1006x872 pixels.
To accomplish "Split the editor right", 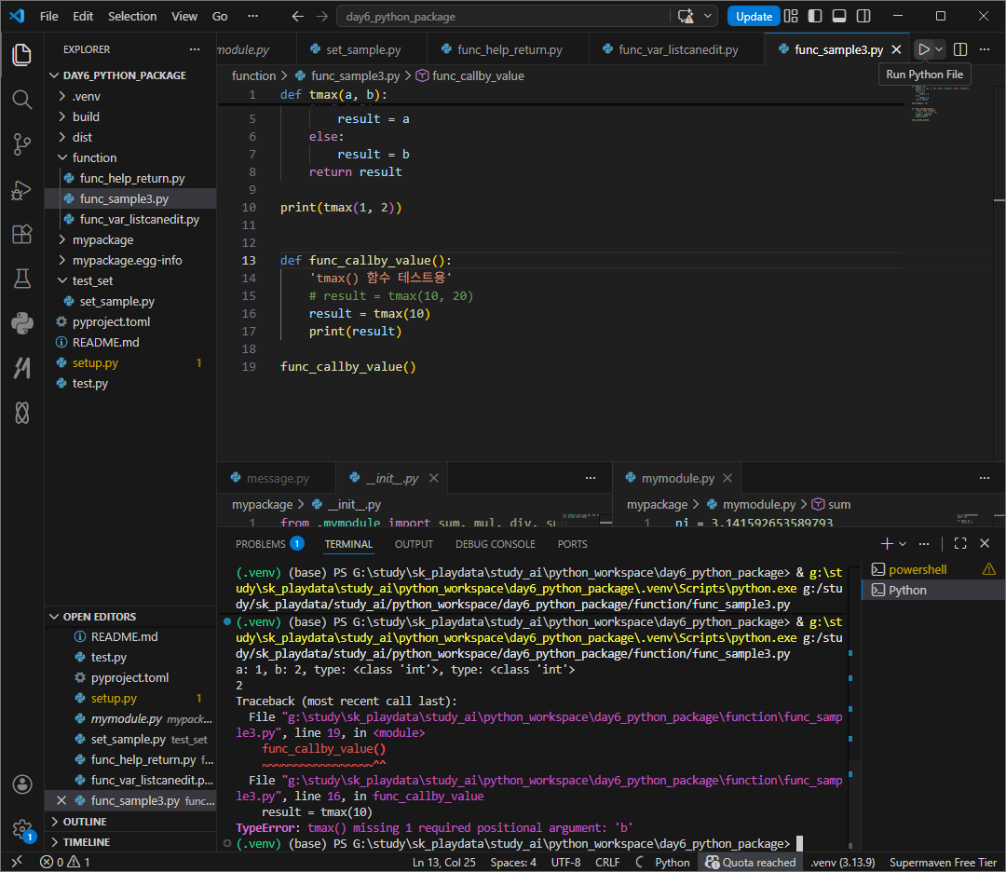I will pyautogui.click(x=960, y=49).
